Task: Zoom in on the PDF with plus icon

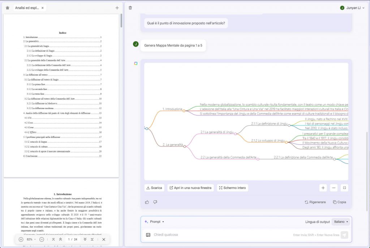Action: [21, 239]
